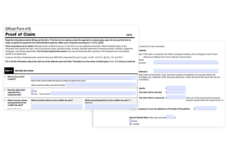
Task: Check the No box for claim acquired
Action: [x=32, y=90]
